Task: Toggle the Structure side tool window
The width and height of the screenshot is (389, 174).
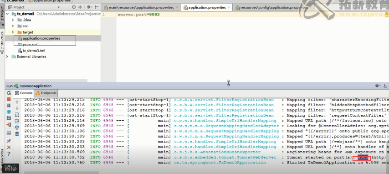Action: 2,42
